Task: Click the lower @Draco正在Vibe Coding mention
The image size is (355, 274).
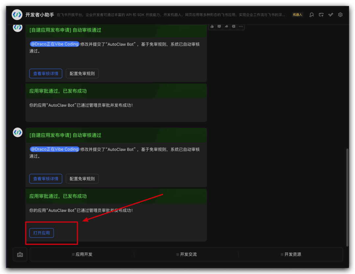Action: point(55,149)
